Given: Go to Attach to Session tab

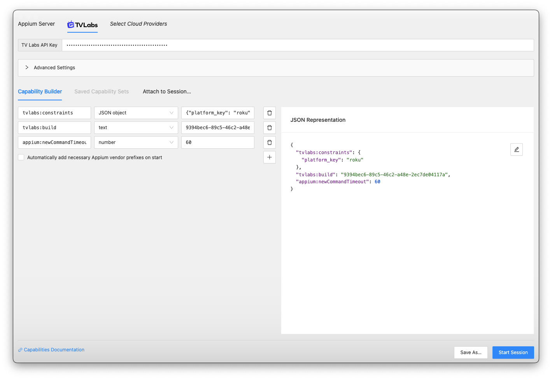Looking at the screenshot, I should 167,91.
